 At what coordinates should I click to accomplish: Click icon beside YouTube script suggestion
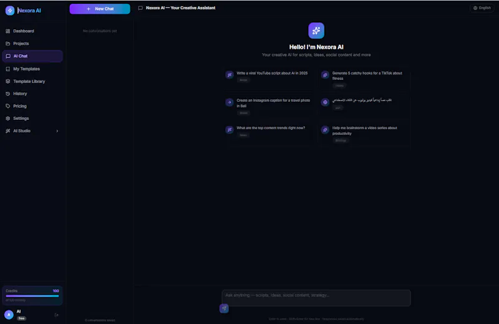230,75
